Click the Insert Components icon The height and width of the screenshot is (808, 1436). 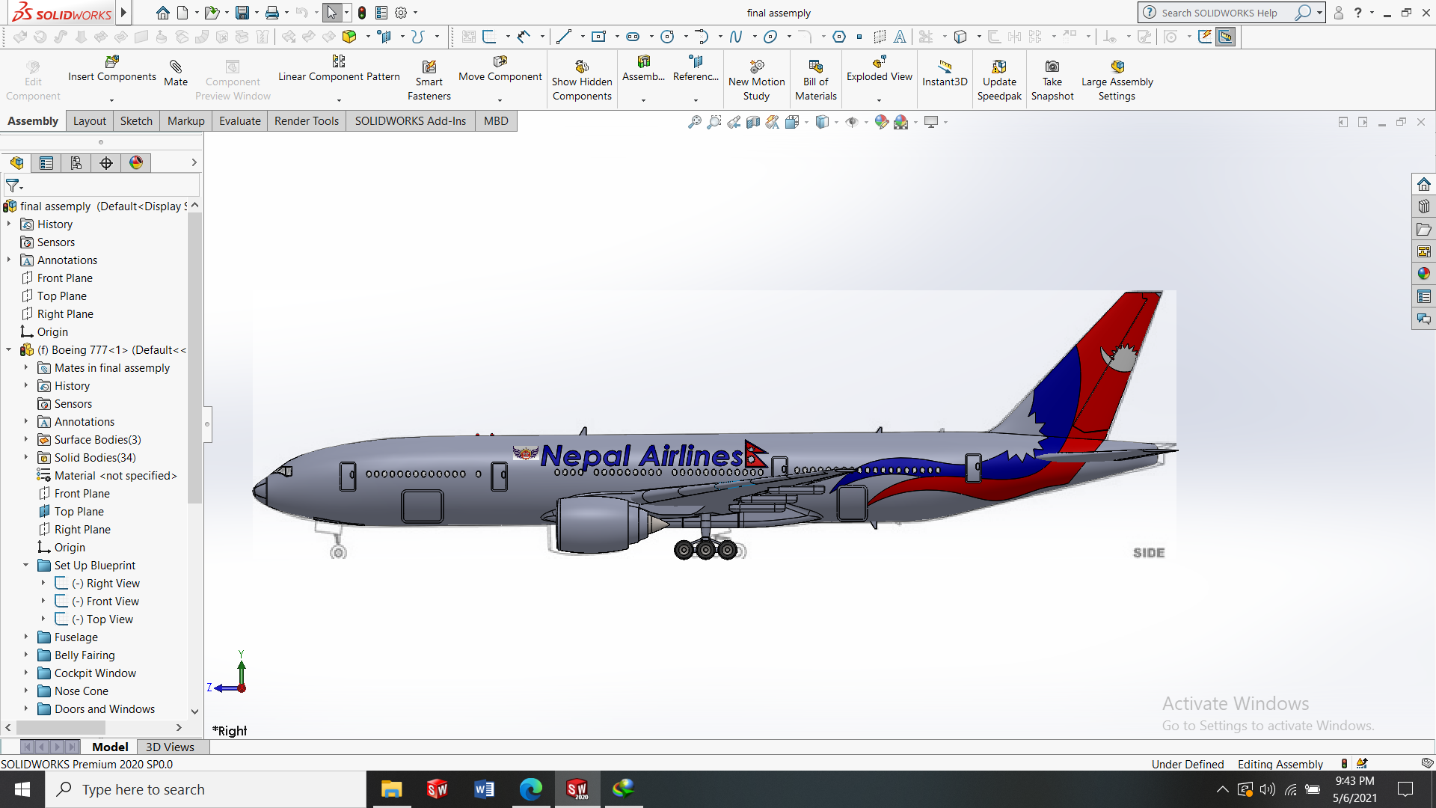click(x=112, y=62)
